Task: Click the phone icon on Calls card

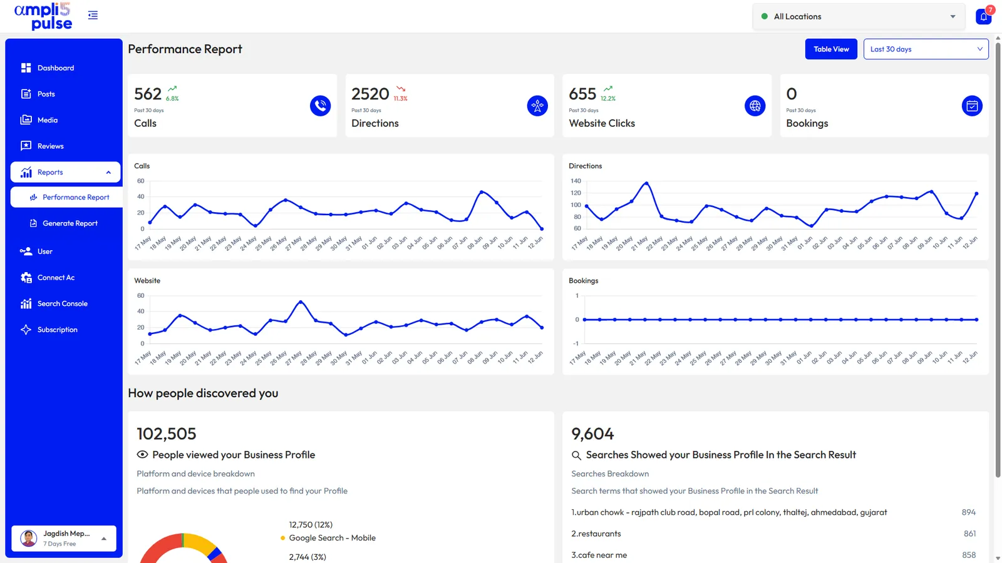Action: [320, 106]
